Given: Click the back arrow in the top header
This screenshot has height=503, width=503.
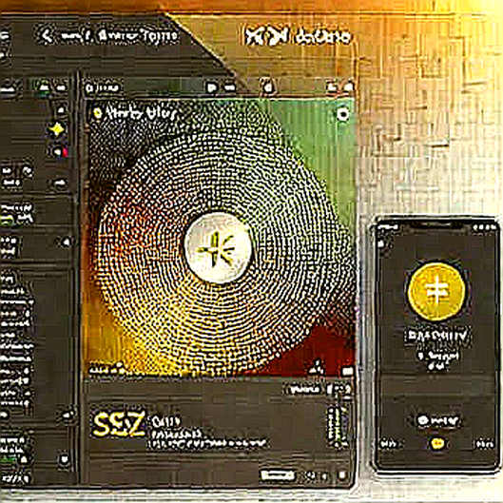Looking at the screenshot, I should [47, 34].
